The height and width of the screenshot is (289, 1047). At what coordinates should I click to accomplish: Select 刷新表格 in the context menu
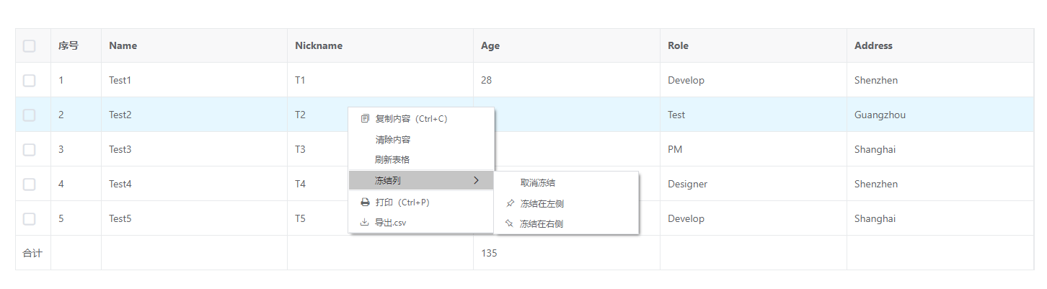tap(393, 160)
